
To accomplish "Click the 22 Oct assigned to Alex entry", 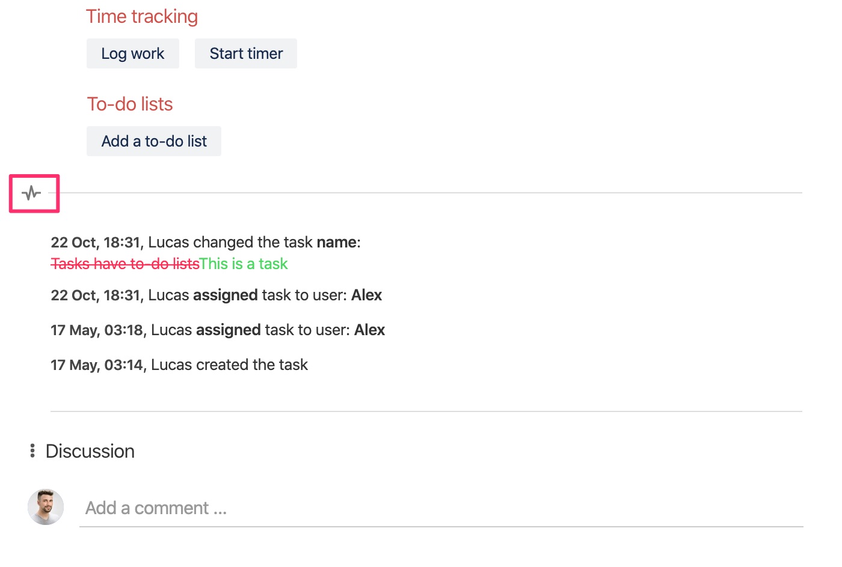I will click(x=217, y=295).
